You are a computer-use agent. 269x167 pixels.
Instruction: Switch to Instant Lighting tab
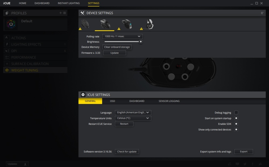[x=69, y=3]
